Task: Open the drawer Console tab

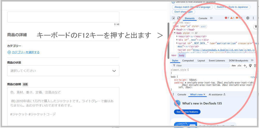Action: coord(182,94)
